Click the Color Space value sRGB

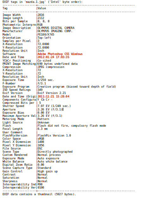(x=41, y=139)
